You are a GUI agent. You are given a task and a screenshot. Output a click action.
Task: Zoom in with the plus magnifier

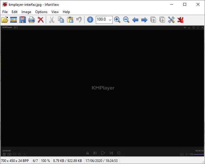point(117,20)
